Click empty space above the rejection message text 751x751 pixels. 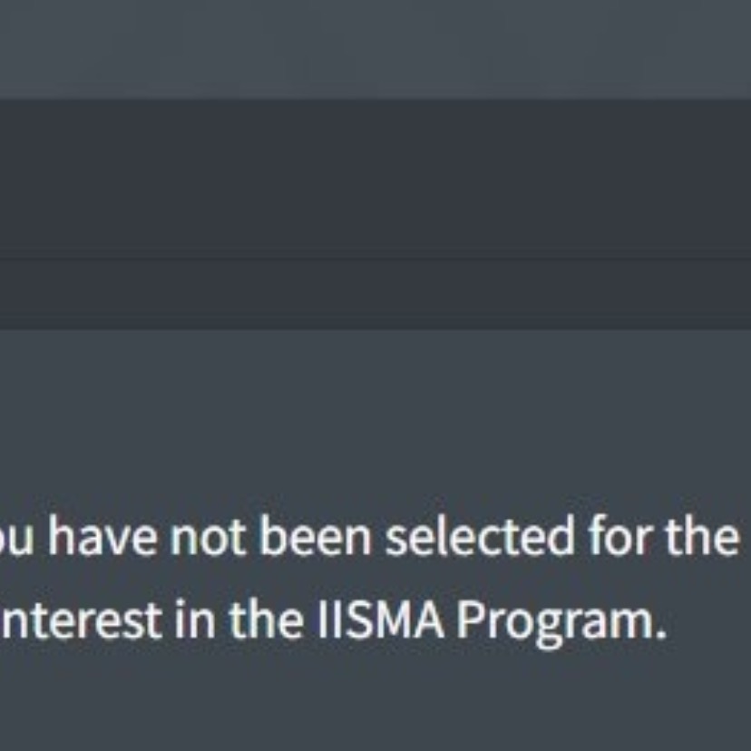pos(375,408)
